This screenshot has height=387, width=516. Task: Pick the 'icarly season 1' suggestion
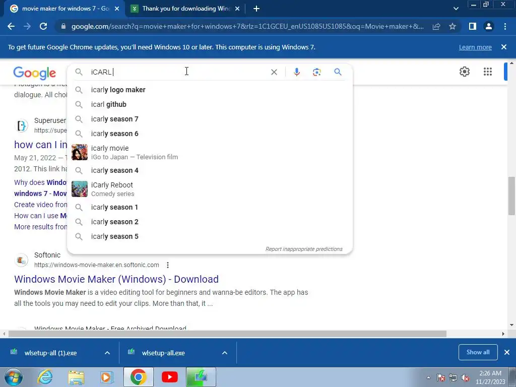(x=210, y=207)
